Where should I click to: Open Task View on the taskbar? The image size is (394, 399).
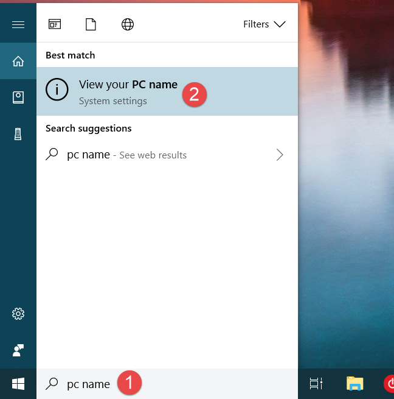pyautogui.click(x=316, y=384)
